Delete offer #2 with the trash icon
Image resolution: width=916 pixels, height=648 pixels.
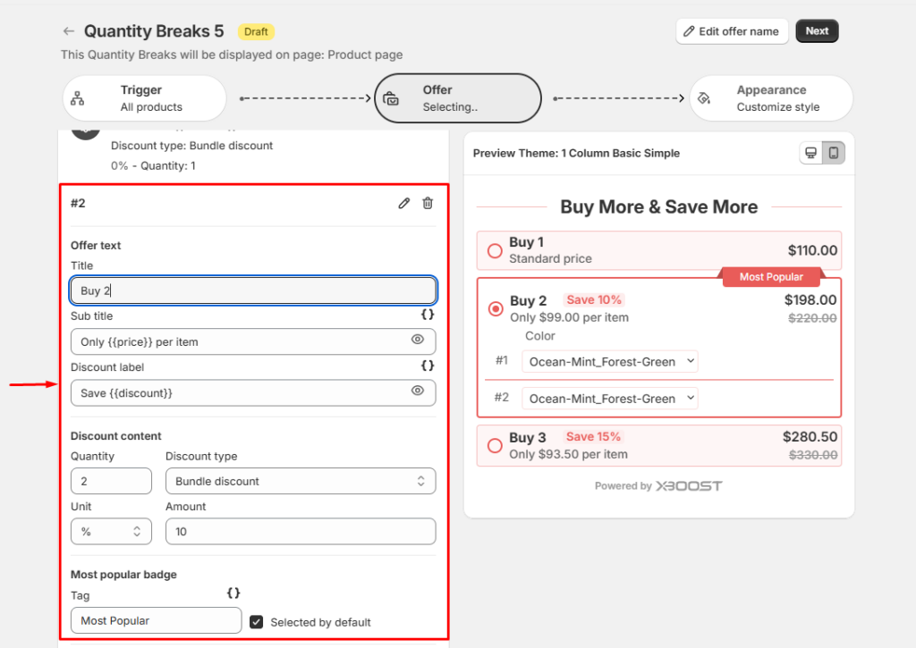pyautogui.click(x=428, y=204)
